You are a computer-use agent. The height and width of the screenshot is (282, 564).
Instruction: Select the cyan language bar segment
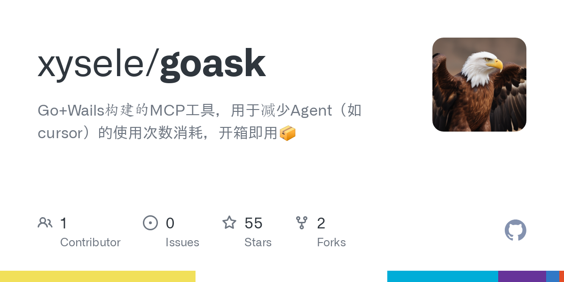click(443, 276)
